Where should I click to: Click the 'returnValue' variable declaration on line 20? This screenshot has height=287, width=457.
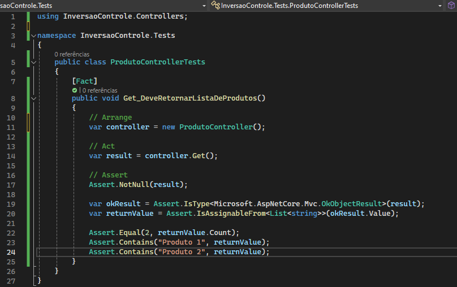coord(130,214)
